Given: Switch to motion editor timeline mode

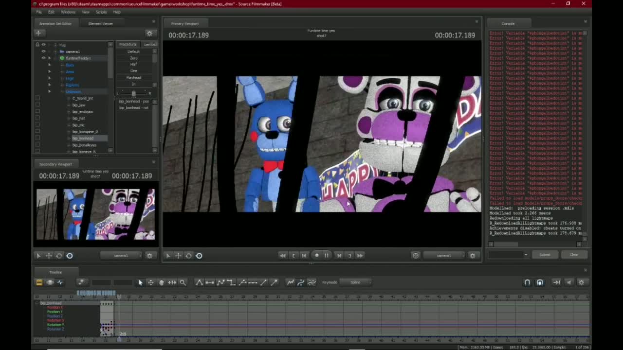Looking at the screenshot, I should tap(50, 282).
